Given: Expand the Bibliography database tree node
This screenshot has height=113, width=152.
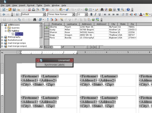Looking at the screenshot, I should (2, 37).
